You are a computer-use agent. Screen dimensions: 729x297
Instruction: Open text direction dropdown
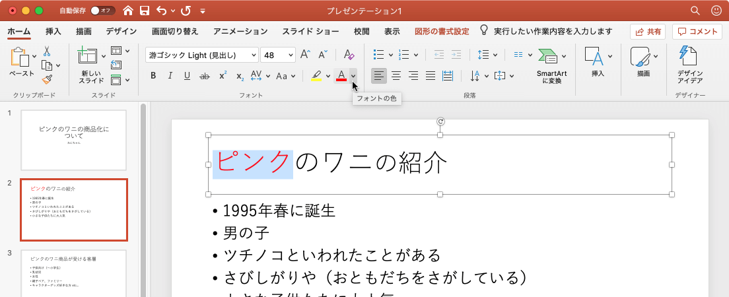(480, 76)
